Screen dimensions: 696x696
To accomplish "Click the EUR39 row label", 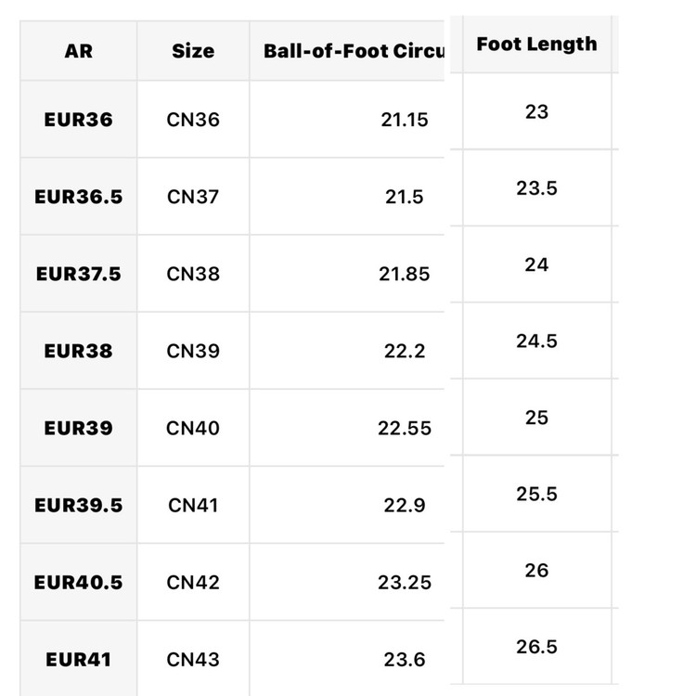I will 79,429.
